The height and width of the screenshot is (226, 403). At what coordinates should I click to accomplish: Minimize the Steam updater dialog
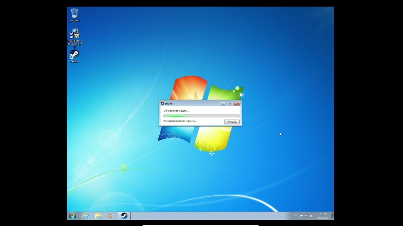click(223, 104)
